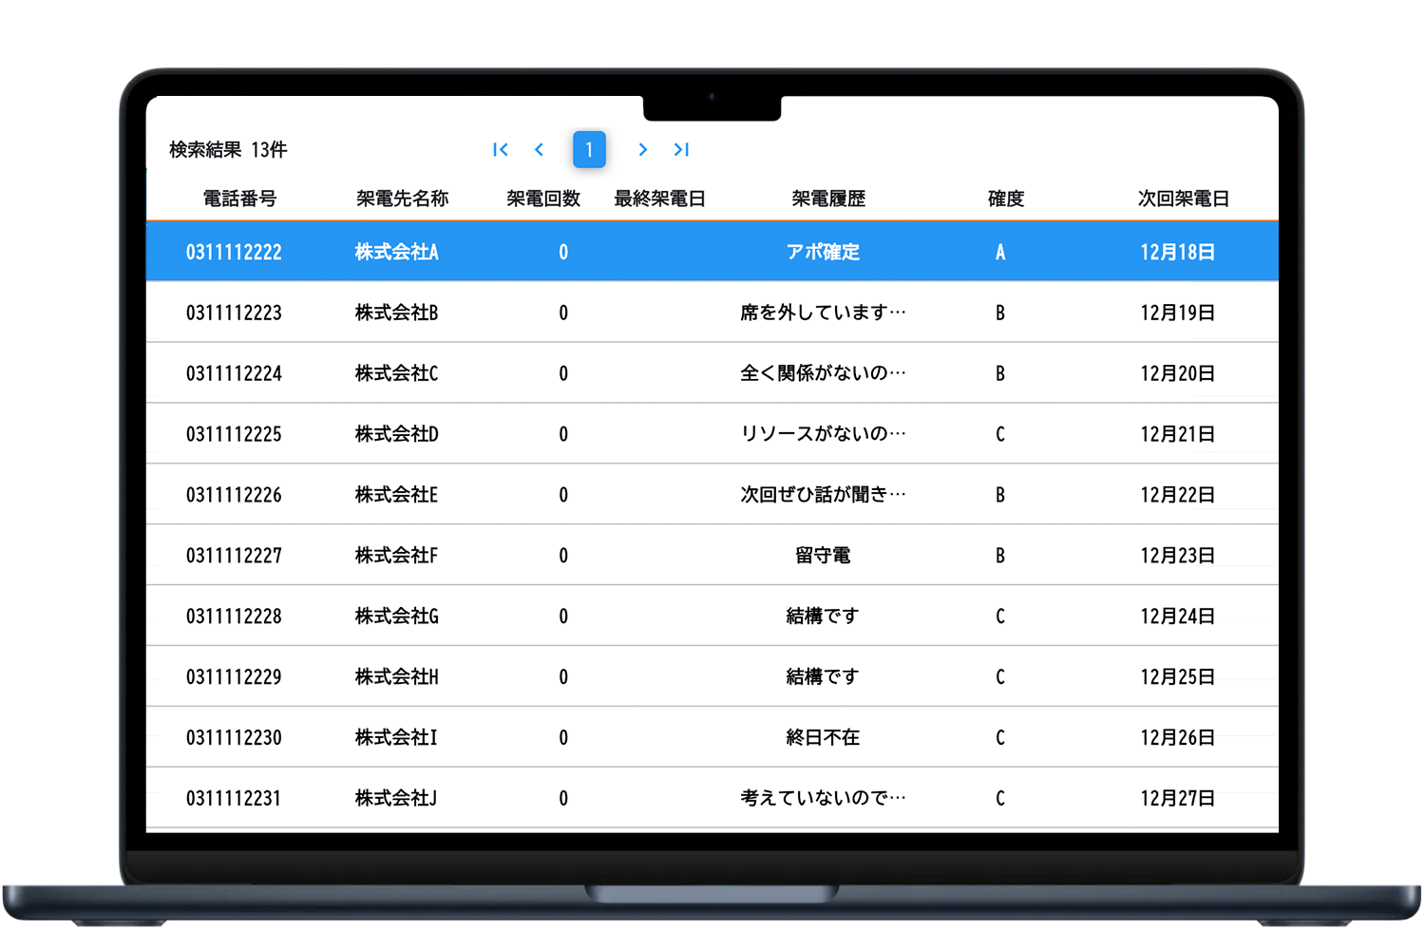Click the 架電先名称 column header
The width and height of the screenshot is (1425, 930).
[402, 199]
